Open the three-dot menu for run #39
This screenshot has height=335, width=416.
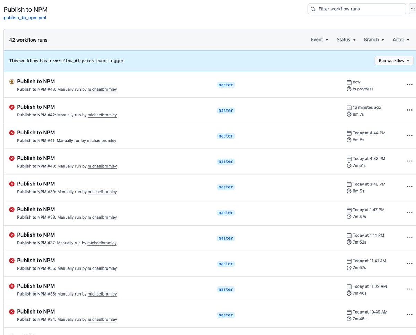pyautogui.click(x=409, y=187)
